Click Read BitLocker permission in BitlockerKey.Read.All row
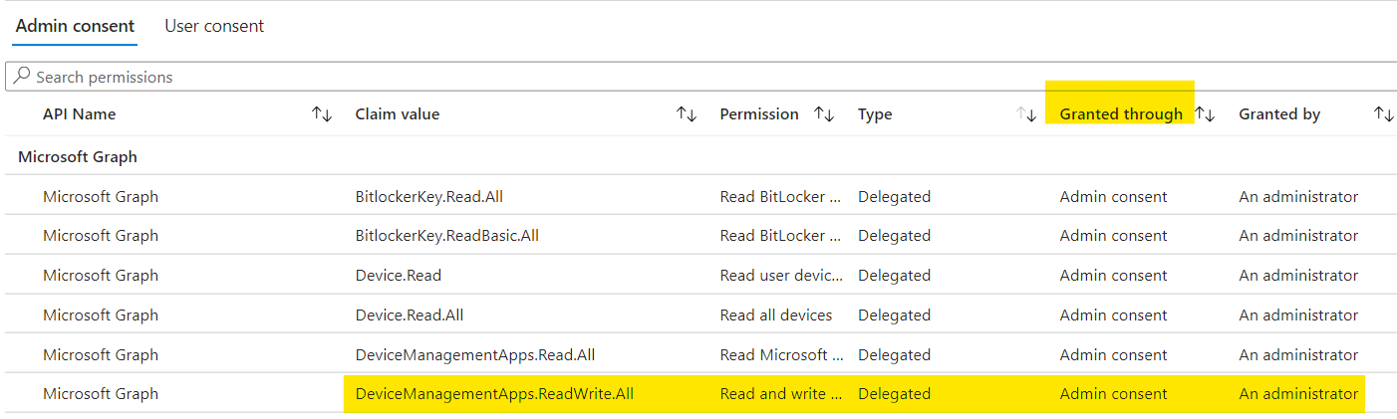The width and height of the screenshot is (1397, 419). tap(782, 197)
